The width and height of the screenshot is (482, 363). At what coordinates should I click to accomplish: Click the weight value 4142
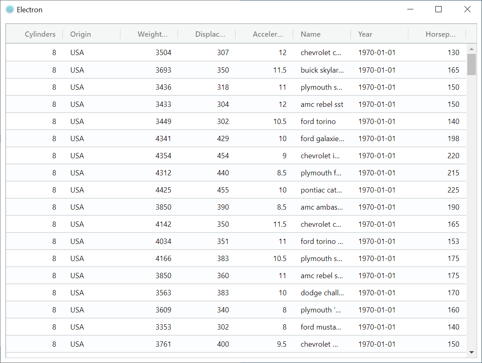click(163, 224)
